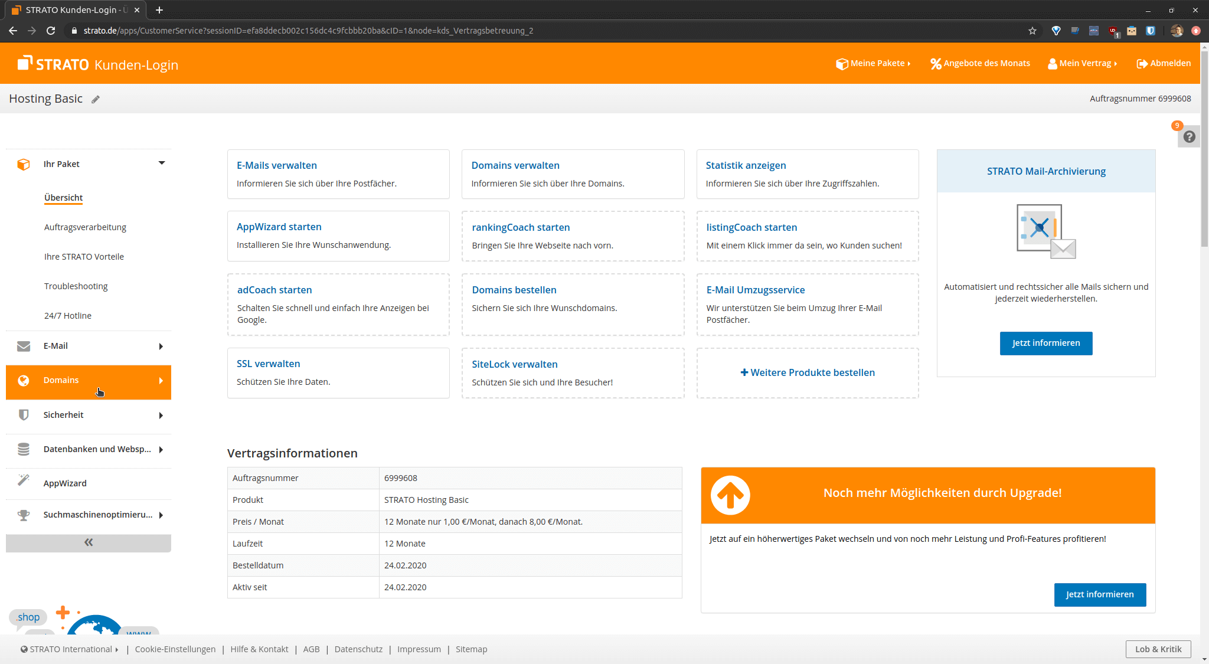1209x664 pixels.
Task: Open E-Mails verwalten card
Action: [x=338, y=174]
